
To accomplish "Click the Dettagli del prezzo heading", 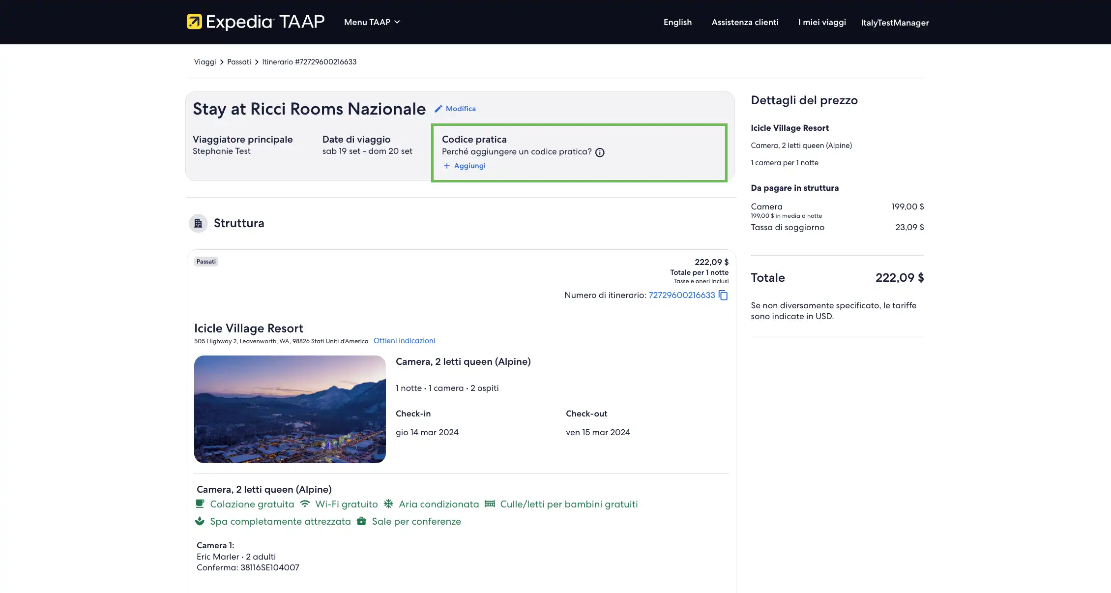I will [804, 100].
